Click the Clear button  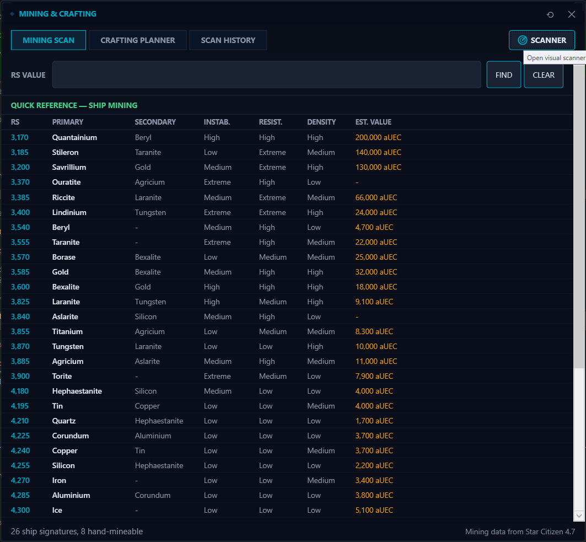pos(544,75)
